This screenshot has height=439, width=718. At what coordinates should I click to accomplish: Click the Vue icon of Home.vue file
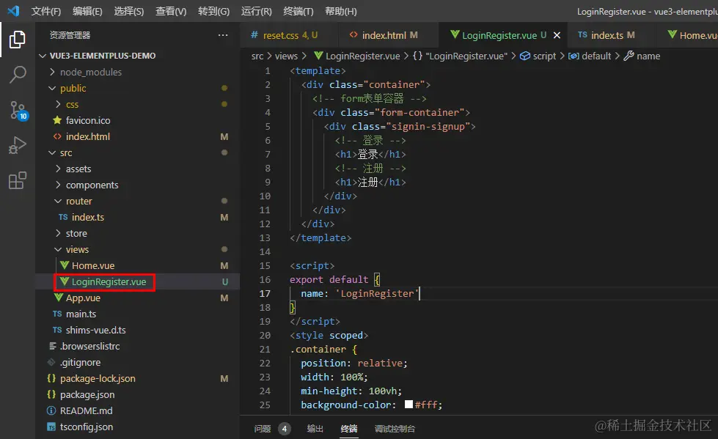[x=65, y=265]
